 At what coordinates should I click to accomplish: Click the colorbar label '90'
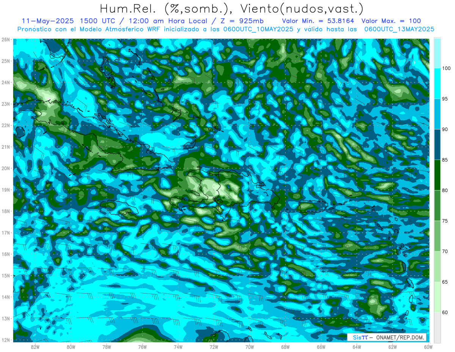coord(445,129)
